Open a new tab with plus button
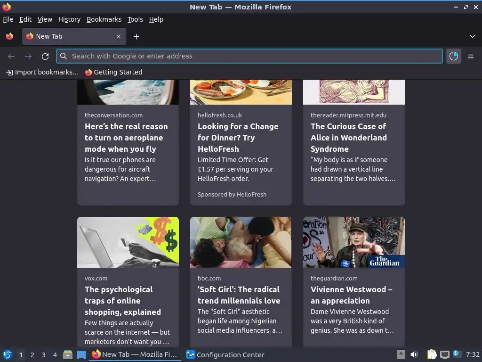The image size is (482, 362). pyautogui.click(x=136, y=37)
